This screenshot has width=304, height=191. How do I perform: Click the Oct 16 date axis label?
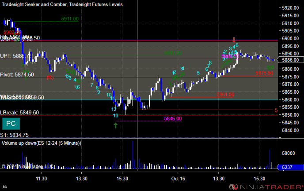[178, 179]
